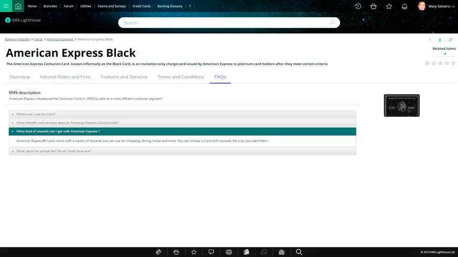Open the Forum menu item
Screen dimensions: 458x257
point(68,6)
